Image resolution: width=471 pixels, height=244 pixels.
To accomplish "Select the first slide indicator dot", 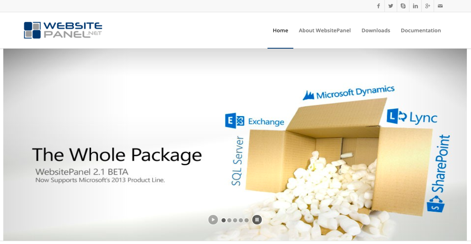I will (x=224, y=220).
